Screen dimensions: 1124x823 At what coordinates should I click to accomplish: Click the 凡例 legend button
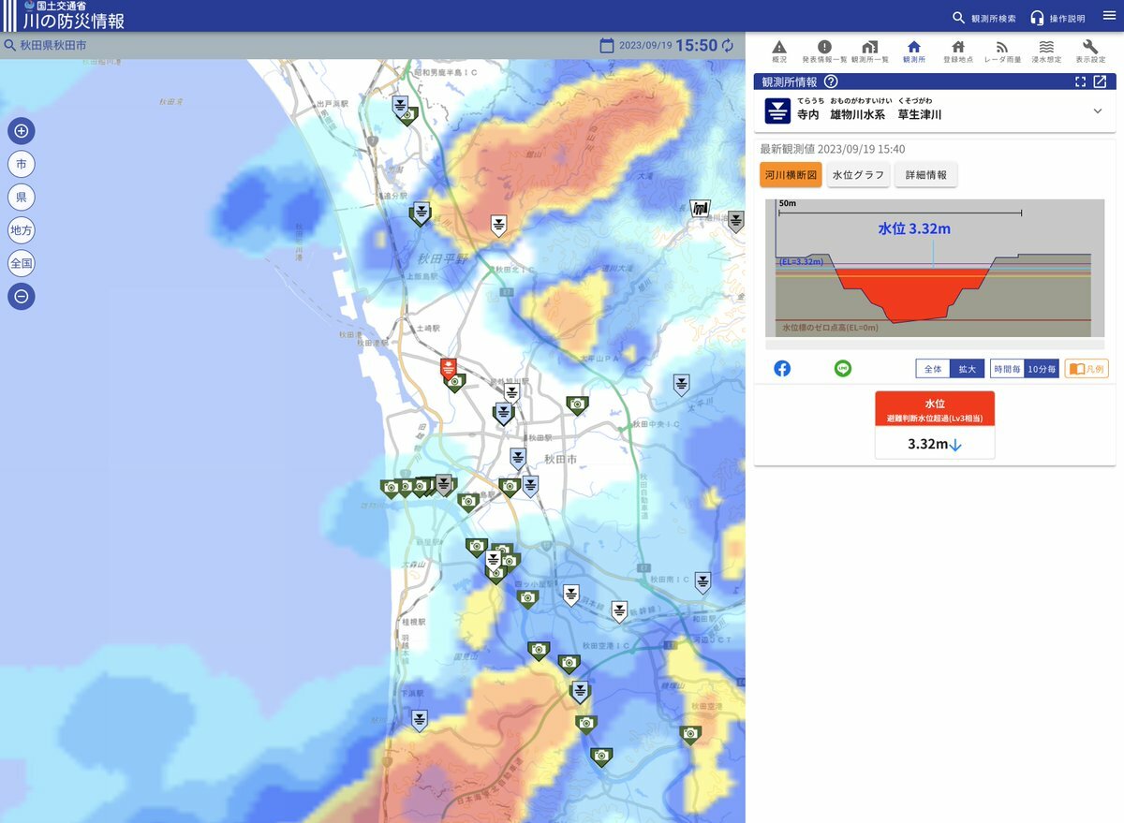coord(1087,369)
